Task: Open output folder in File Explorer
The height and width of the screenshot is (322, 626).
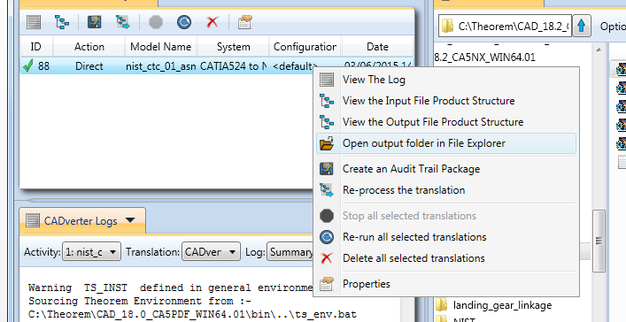Action: tap(446, 143)
